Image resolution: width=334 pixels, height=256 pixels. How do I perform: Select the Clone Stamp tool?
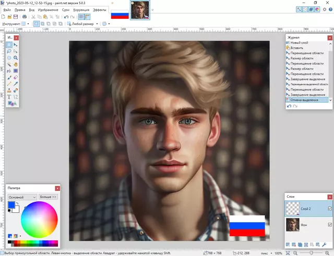point(9,91)
